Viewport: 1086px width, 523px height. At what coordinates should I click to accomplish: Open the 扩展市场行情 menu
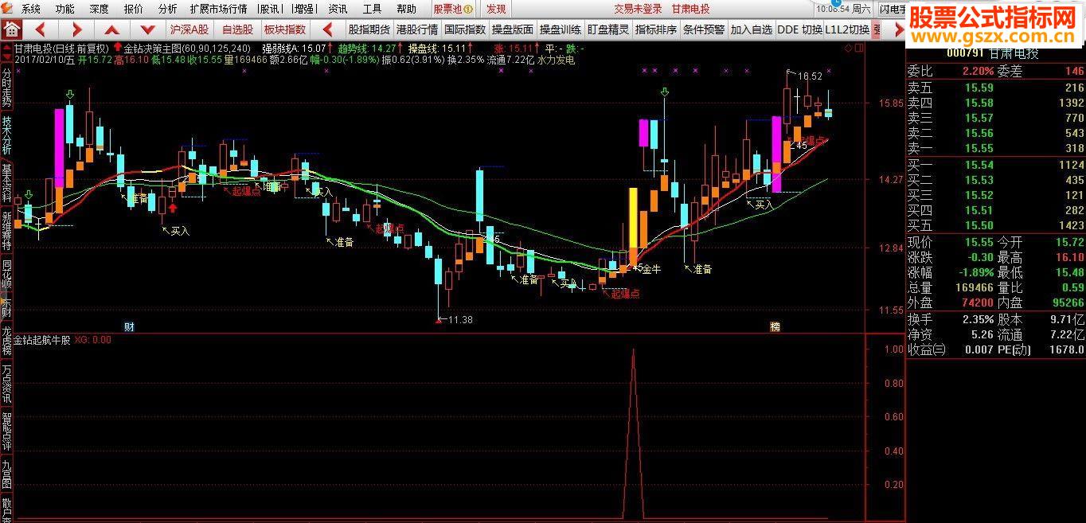(219, 9)
